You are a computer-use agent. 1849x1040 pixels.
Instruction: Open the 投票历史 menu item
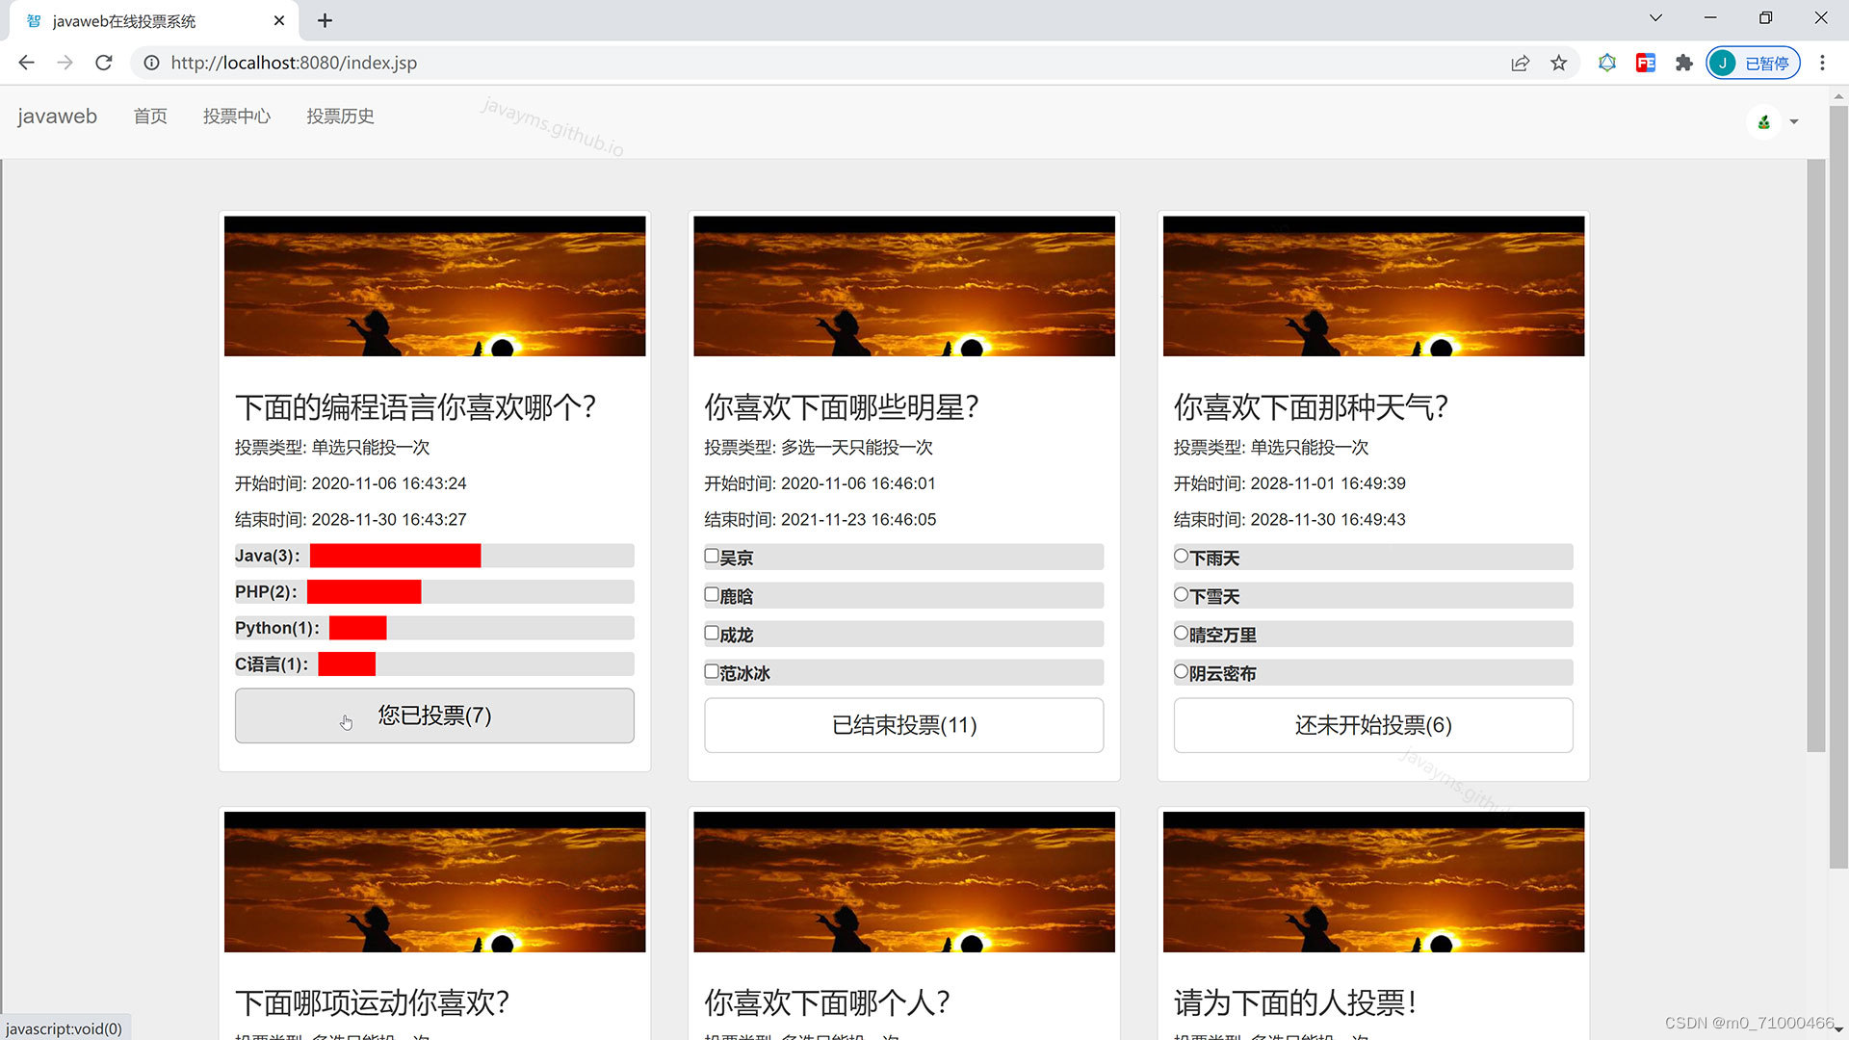pos(340,117)
